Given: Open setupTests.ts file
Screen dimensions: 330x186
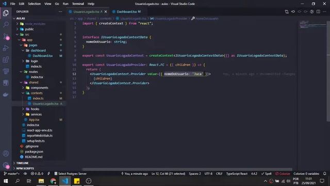Looking at the screenshot, I should pos(36,141).
